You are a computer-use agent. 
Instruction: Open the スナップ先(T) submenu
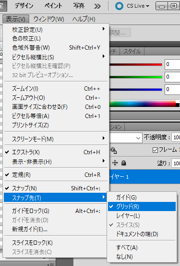[56, 198]
